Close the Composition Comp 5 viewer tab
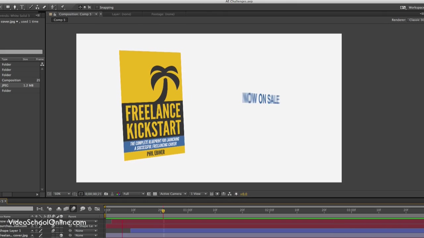Image resolution: width=424 pixels, height=238 pixels. click(x=101, y=14)
